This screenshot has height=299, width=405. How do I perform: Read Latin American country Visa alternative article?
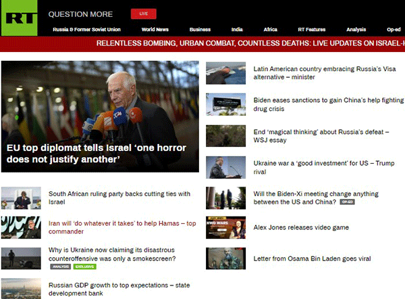325,73
